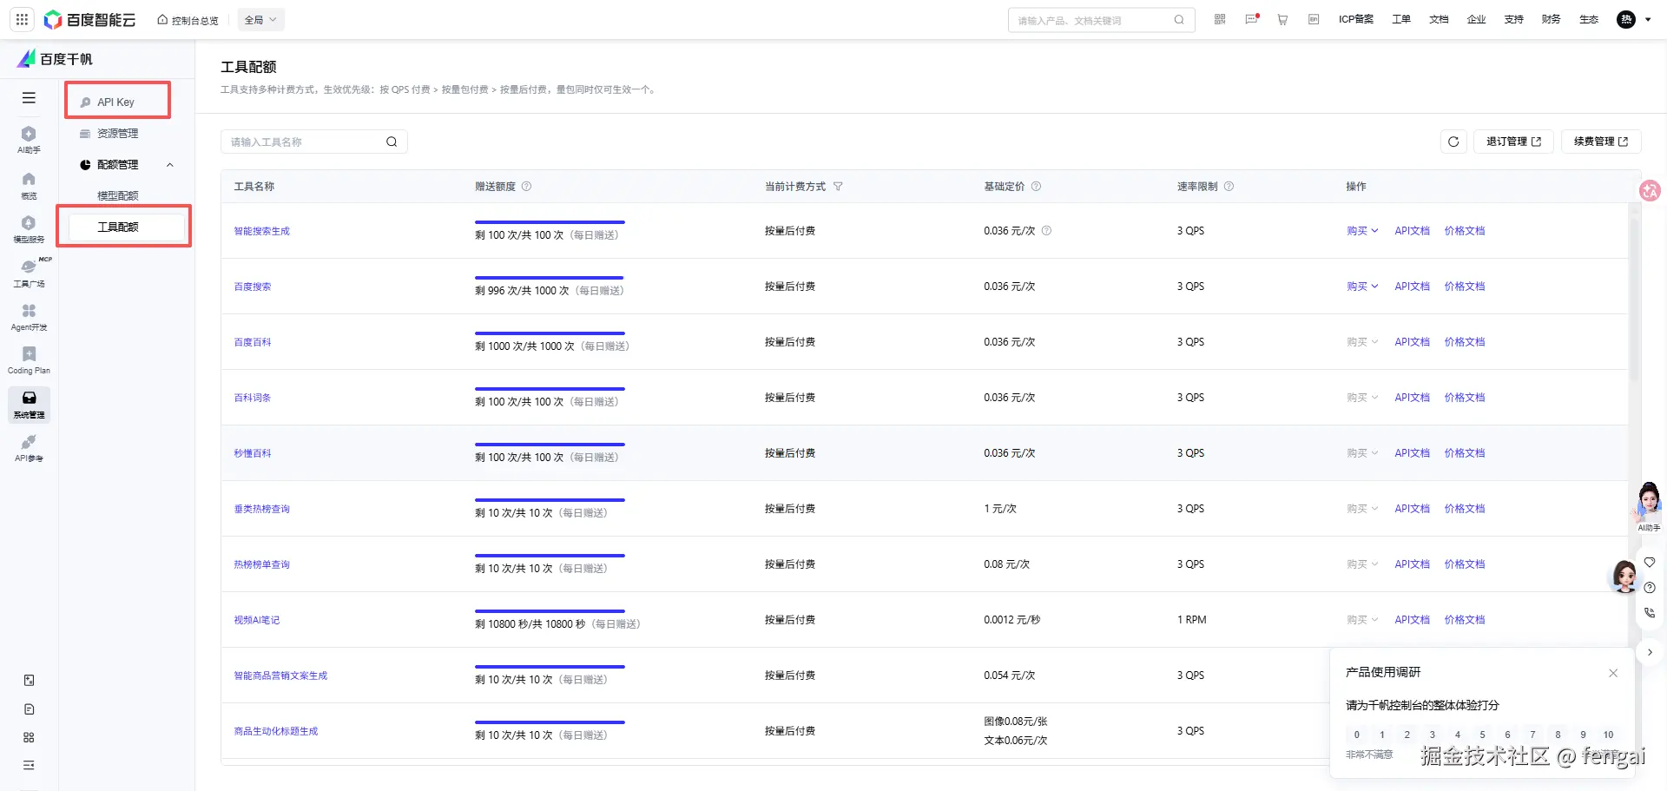Refresh the tool quota table
The image size is (1667, 791).
(1453, 142)
